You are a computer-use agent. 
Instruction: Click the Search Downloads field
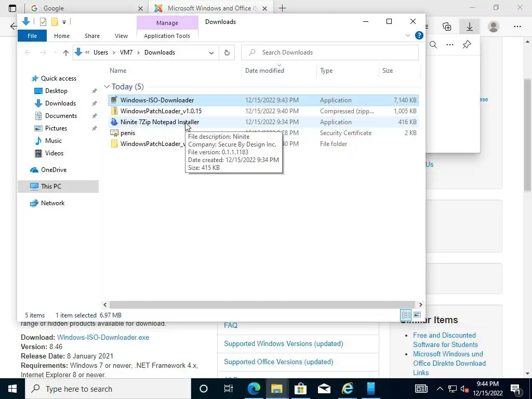(x=330, y=52)
